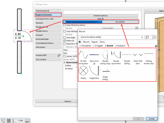This screenshot has width=164, height=123.
Task: Uncheck the Mostra-3D checkbox
Action: [65, 41]
